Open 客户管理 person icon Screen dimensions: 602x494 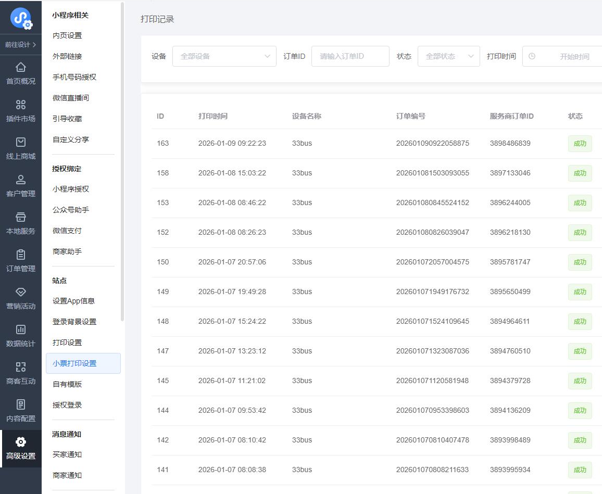pos(21,180)
